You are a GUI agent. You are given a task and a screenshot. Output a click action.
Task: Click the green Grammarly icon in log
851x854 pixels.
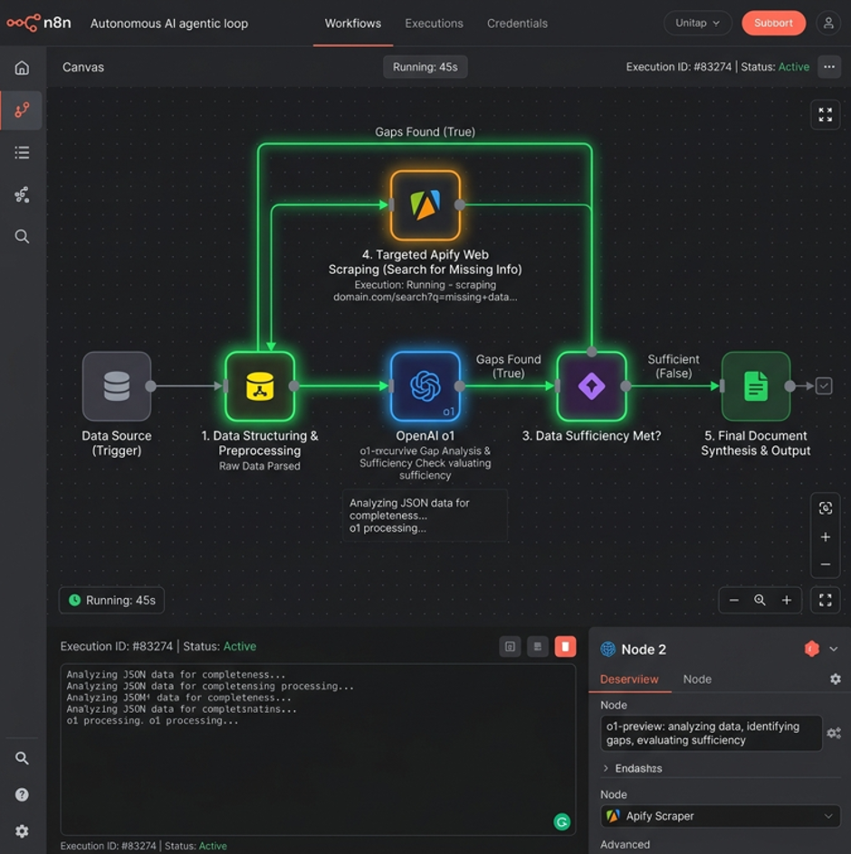[x=561, y=821]
